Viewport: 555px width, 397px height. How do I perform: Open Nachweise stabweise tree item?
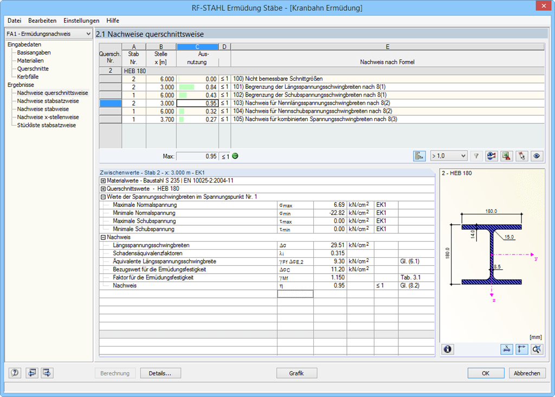coord(43,109)
